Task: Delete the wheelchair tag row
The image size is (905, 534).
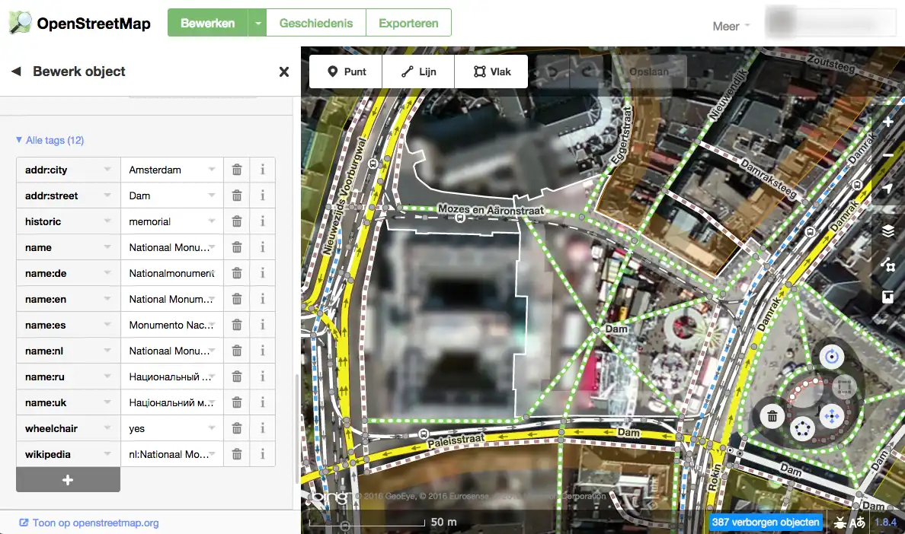Action: point(237,428)
